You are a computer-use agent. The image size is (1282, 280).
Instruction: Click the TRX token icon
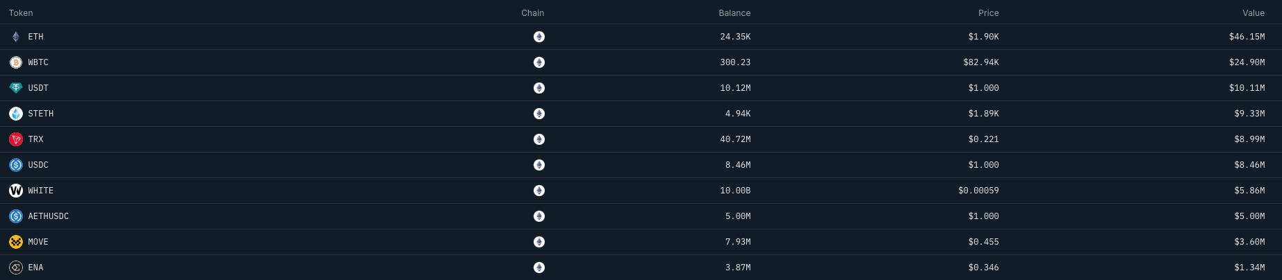16,139
